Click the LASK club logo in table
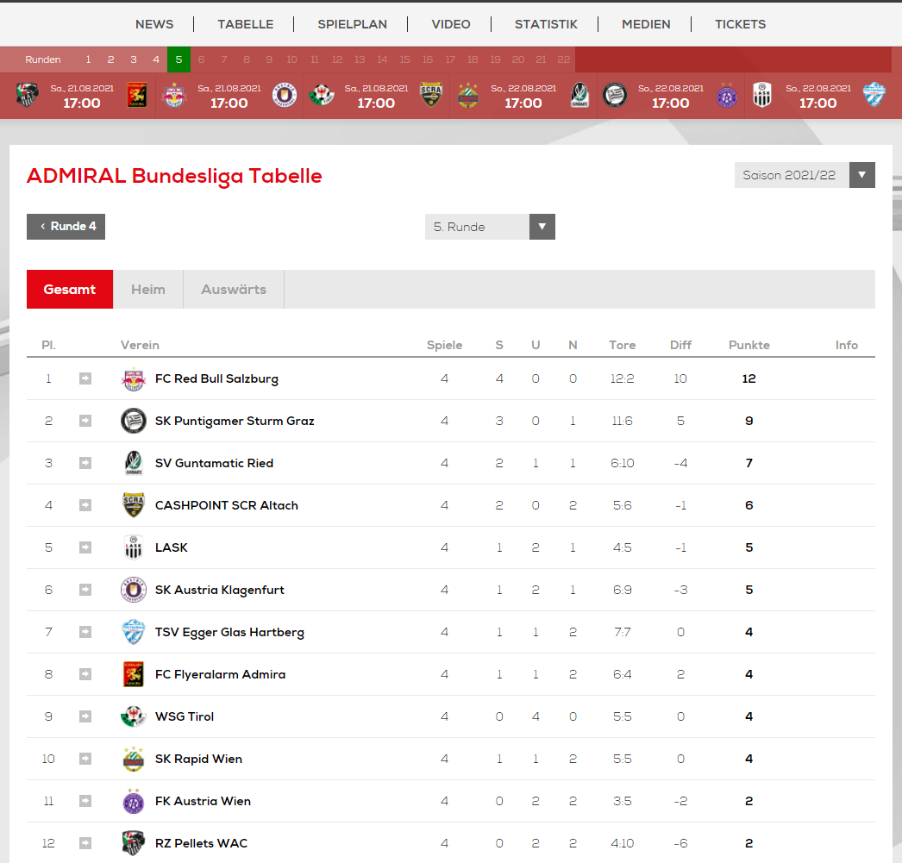 [134, 548]
